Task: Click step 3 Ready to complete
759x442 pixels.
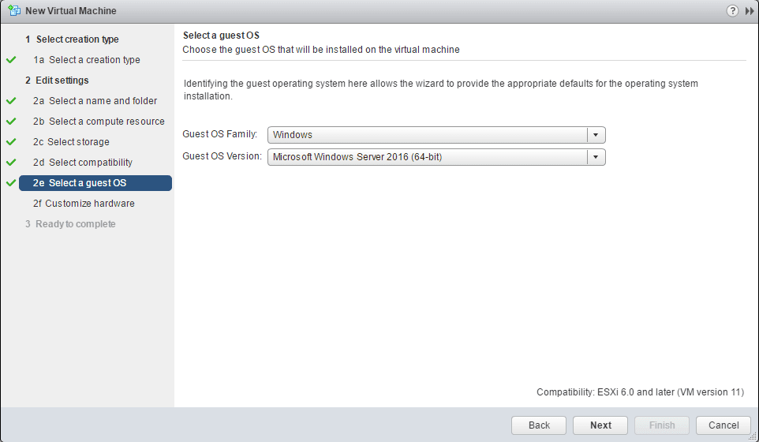Action: pos(70,224)
